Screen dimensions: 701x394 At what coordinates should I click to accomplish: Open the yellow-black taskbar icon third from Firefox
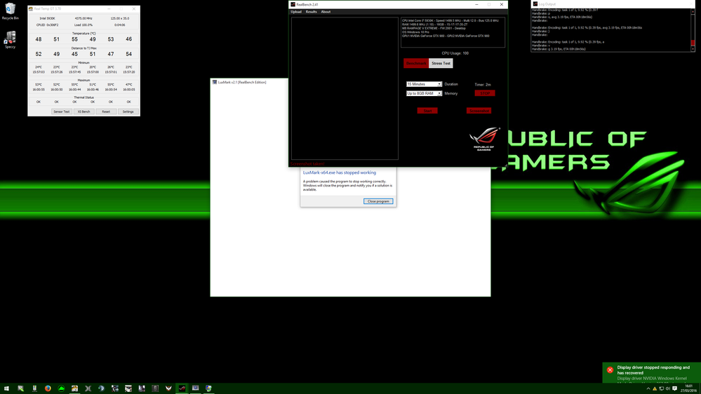pos(74,388)
